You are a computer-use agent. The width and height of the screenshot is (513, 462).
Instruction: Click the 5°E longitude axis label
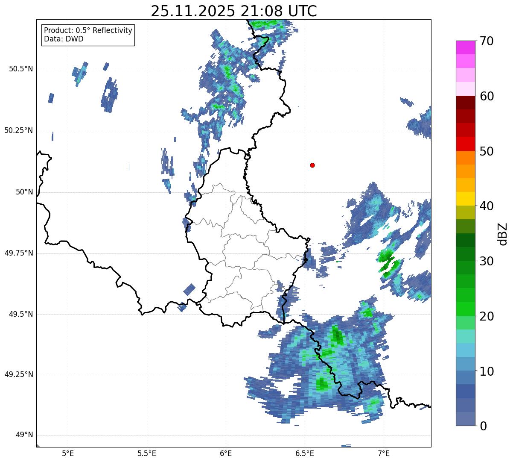point(68,453)
